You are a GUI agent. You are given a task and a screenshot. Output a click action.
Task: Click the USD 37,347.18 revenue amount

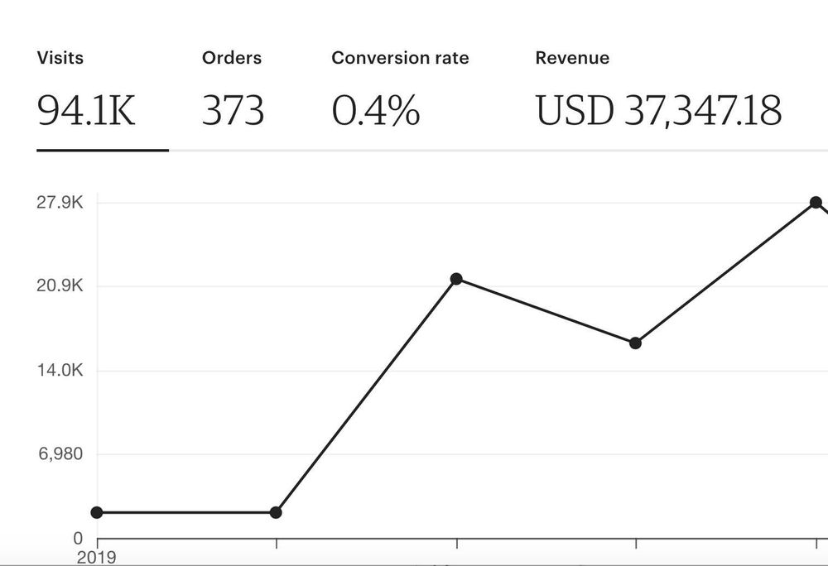pos(658,110)
